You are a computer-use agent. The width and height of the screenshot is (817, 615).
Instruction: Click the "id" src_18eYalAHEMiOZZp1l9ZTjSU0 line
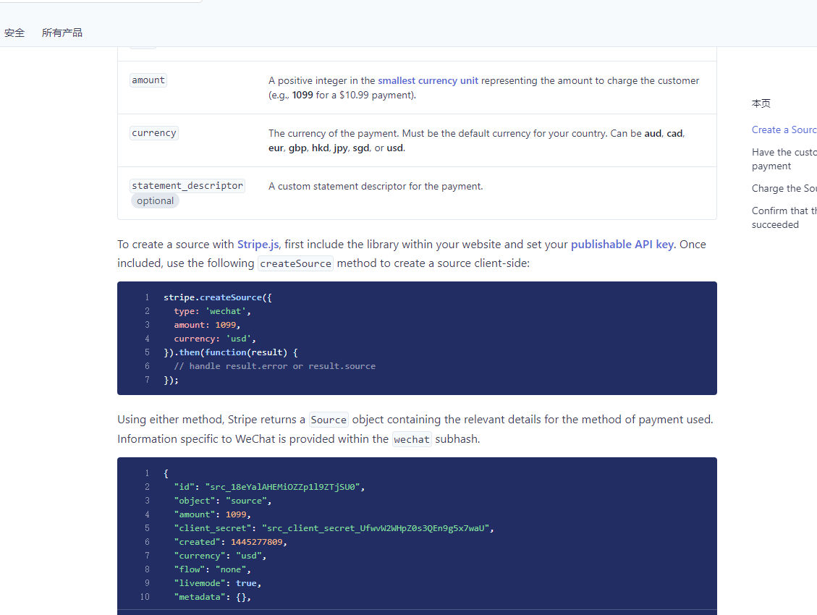(269, 487)
